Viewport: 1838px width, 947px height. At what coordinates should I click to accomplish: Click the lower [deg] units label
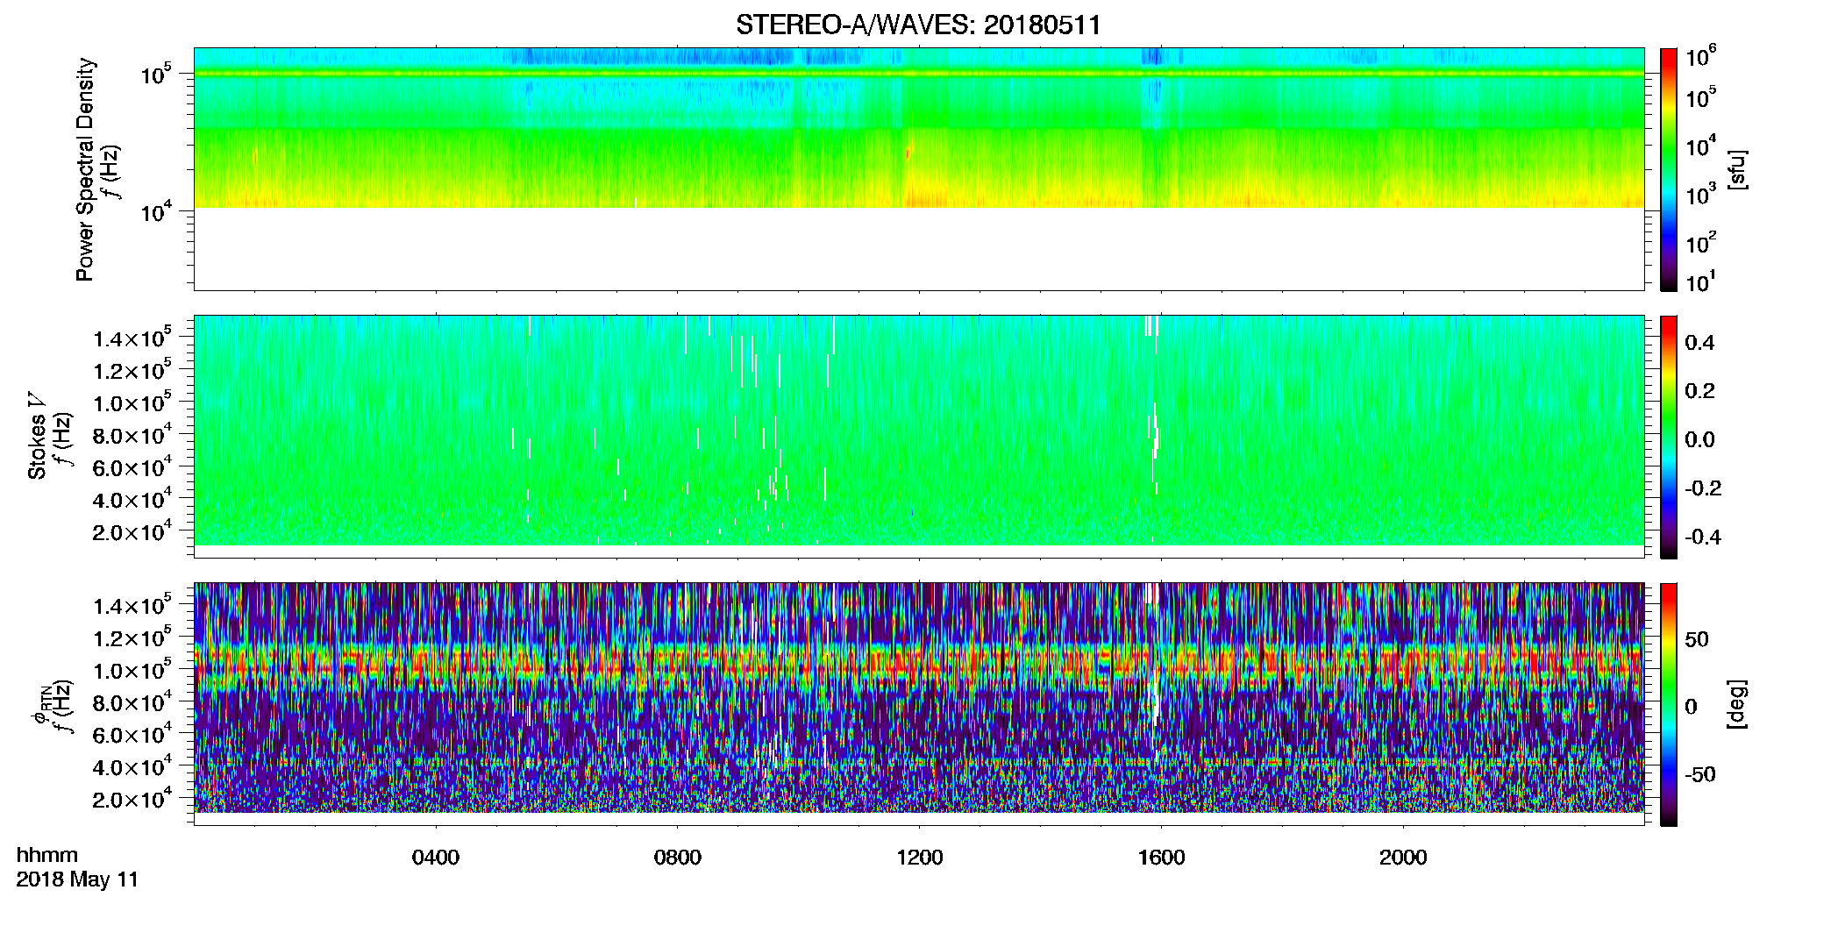1737,704
